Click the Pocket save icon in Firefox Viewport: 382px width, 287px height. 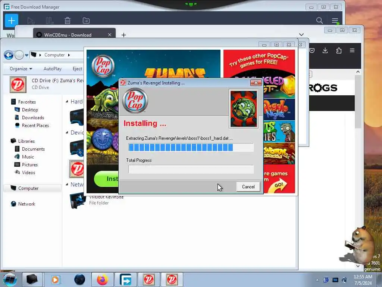[312, 50]
